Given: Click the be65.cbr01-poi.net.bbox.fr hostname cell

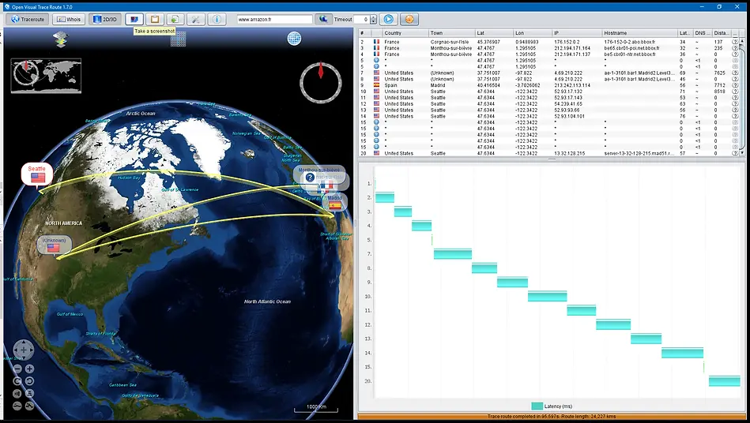Looking at the screenshot, I should tap(640, 48).
